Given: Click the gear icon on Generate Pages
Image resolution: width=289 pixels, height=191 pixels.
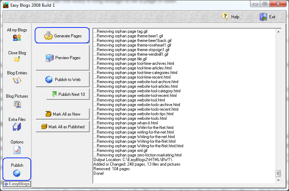Looking at the screenshot, I should click(x=48, y=36).
